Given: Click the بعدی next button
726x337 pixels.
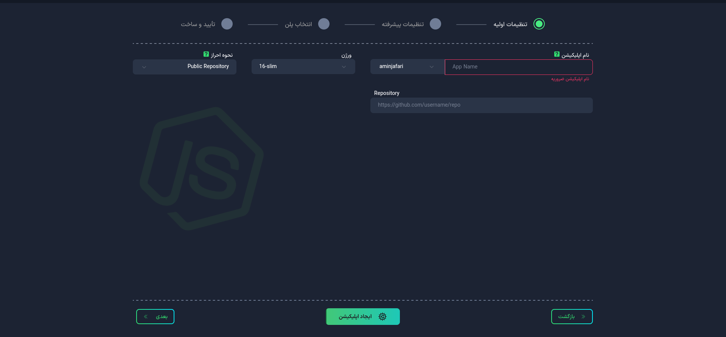Looking at the screenshot, I should pyautogui.click(x=155, y=317).
